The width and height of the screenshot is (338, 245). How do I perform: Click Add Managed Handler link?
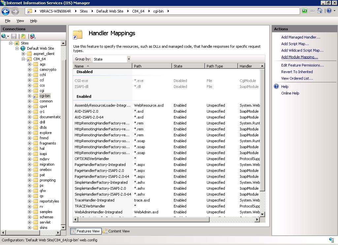[x=300, y=37]
